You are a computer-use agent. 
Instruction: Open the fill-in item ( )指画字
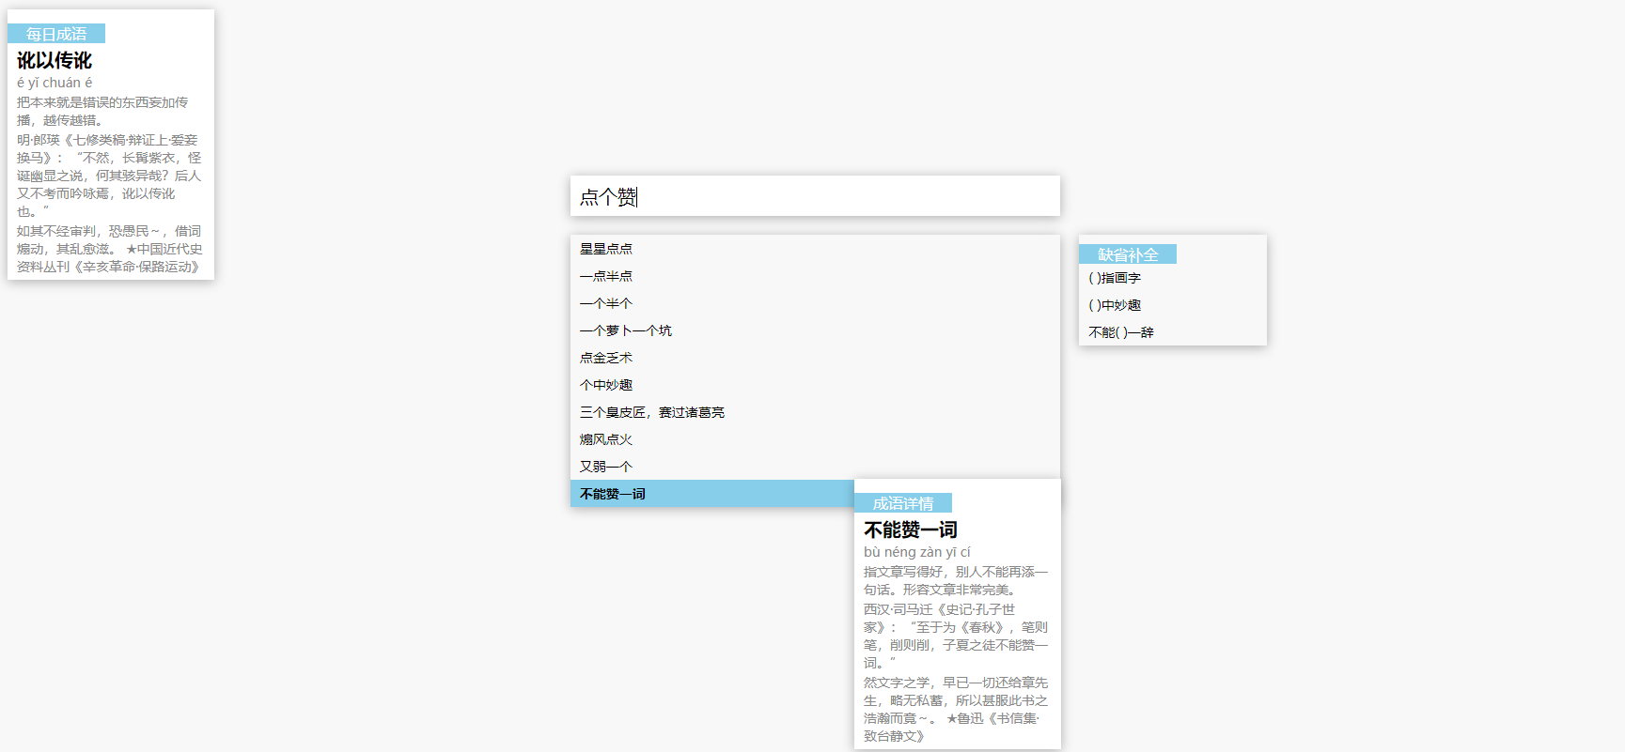[1172, 278]
